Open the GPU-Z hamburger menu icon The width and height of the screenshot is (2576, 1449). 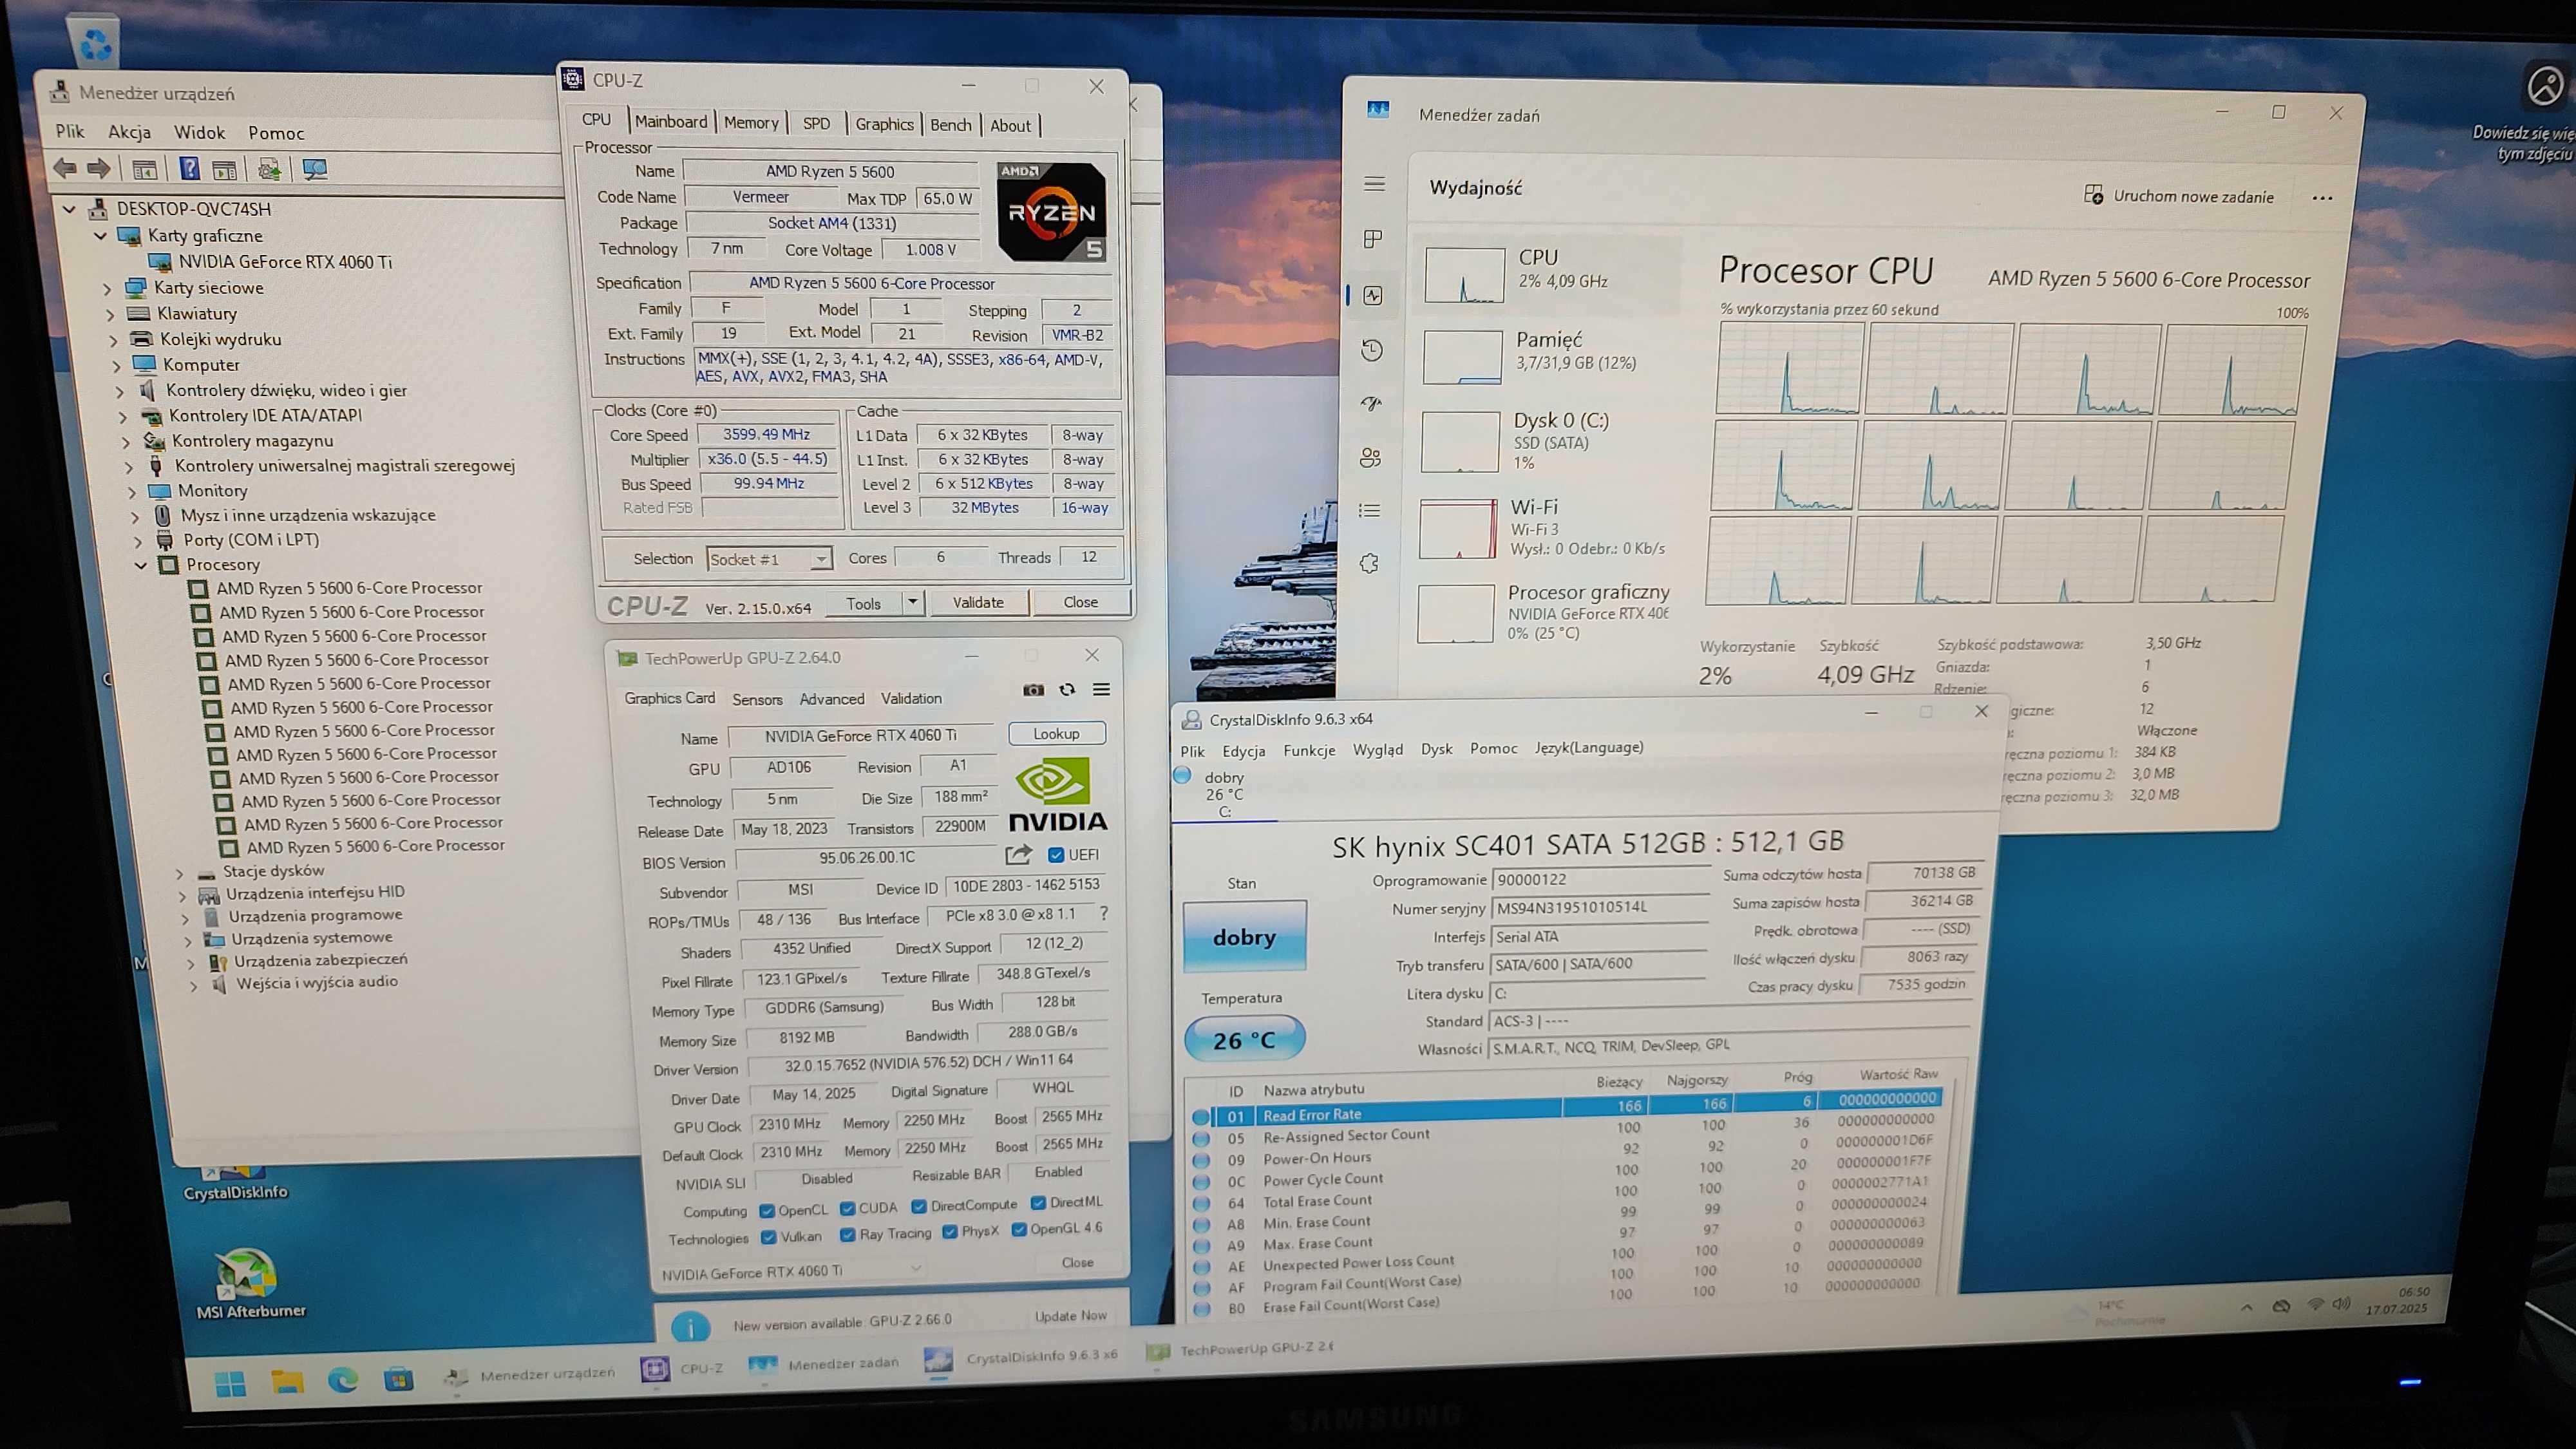pos(1101,690)
